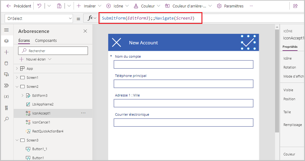Select Screen2 in the tree

click(32, 87)
